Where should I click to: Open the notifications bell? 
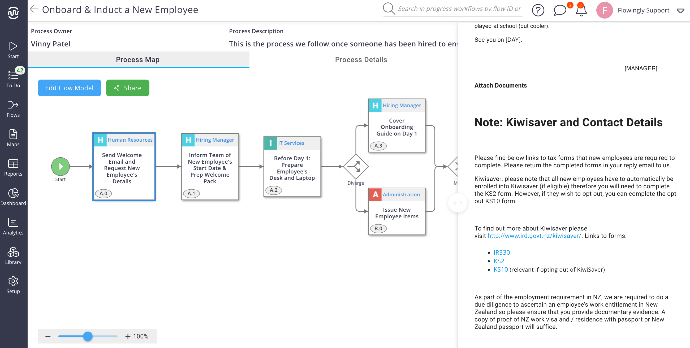(581, 10)
